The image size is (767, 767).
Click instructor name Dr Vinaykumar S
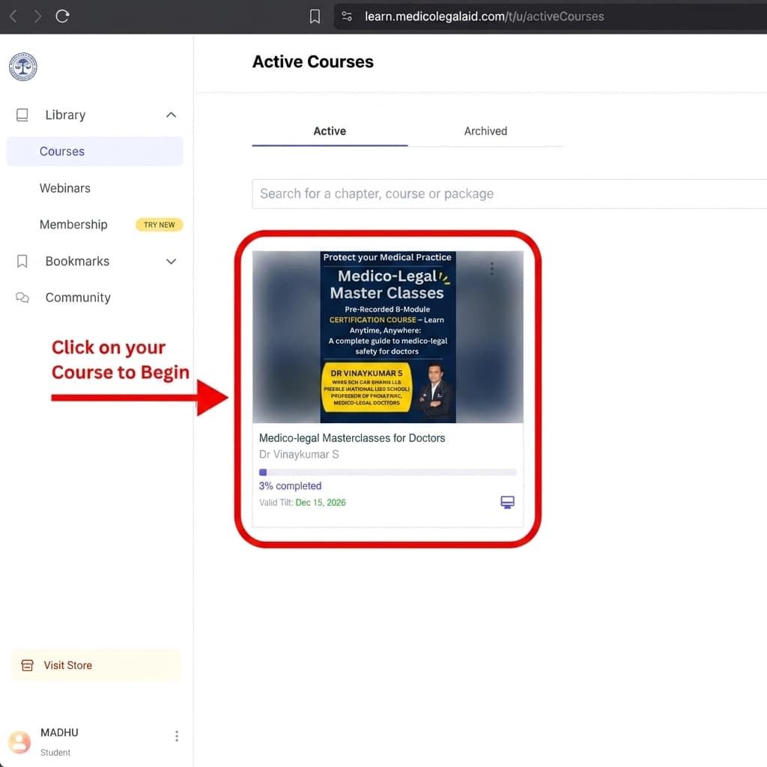click(298, 455)
